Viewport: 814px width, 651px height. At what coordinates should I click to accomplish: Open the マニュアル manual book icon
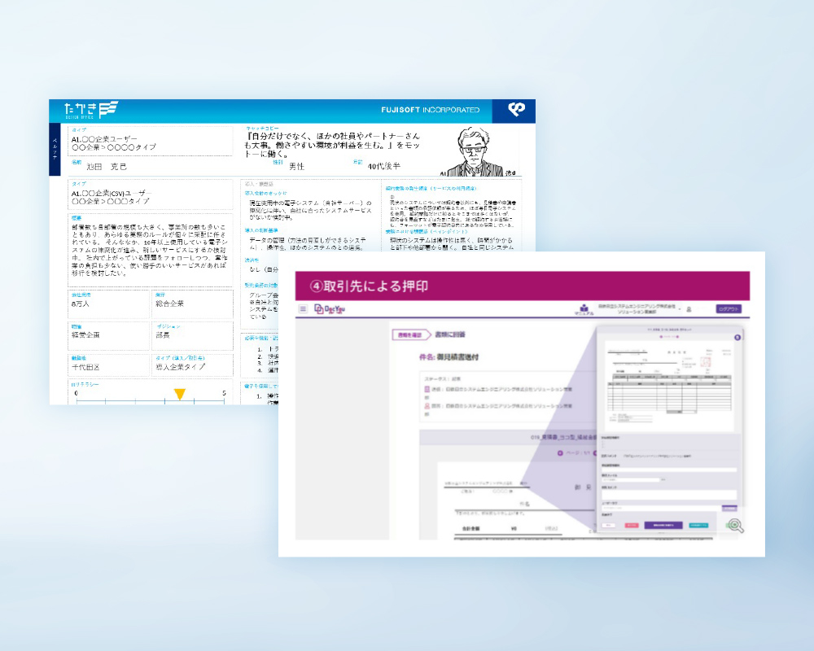[x=584, y=309]
